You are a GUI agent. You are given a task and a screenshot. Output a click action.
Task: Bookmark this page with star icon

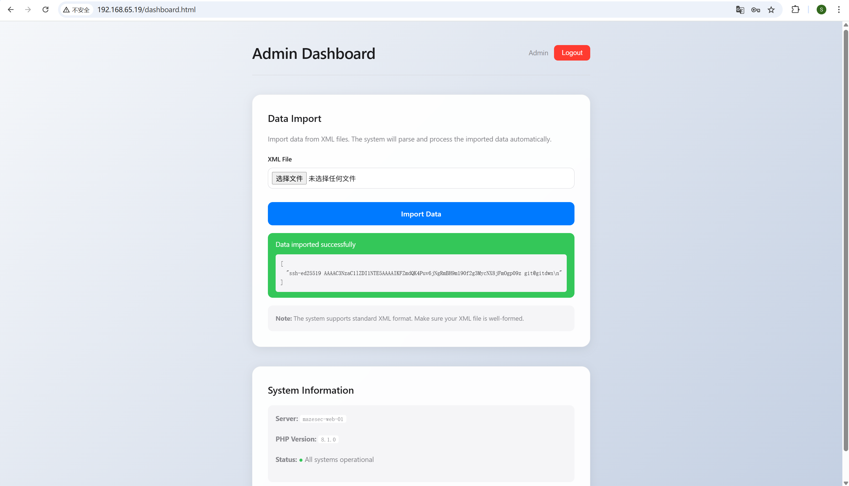pyautogui.click(x=771, y=10)
